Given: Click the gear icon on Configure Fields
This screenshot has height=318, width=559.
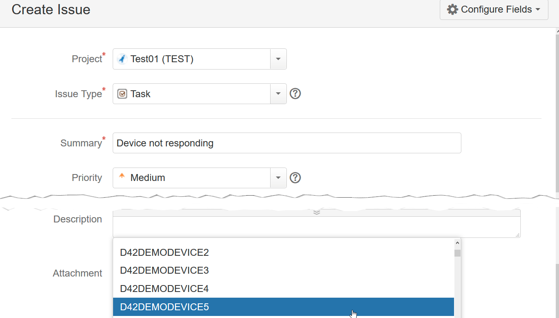Looking at the screenshot, I should (452, 9).
